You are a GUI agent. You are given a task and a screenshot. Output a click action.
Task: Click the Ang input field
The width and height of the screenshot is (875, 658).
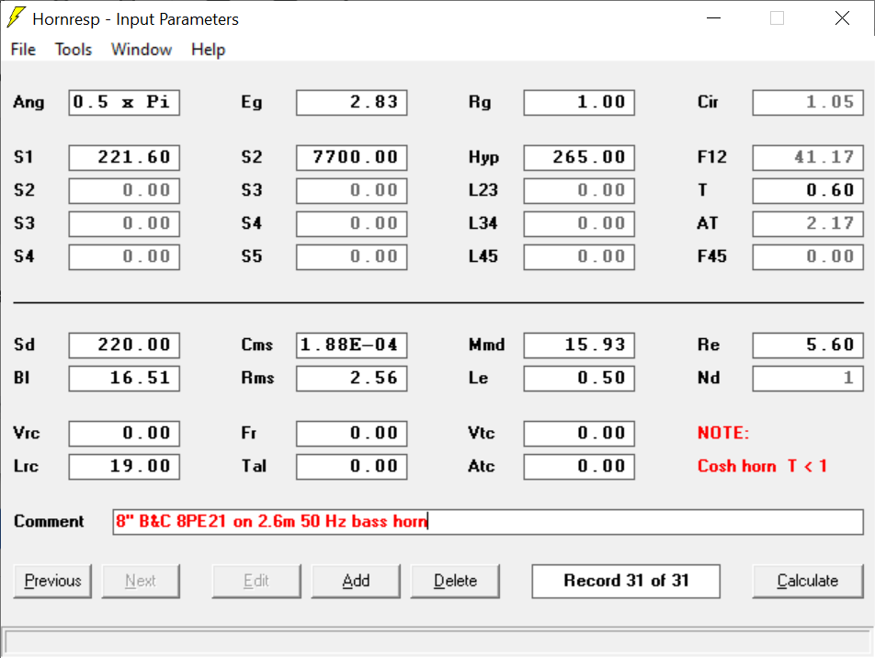[124, 102]
